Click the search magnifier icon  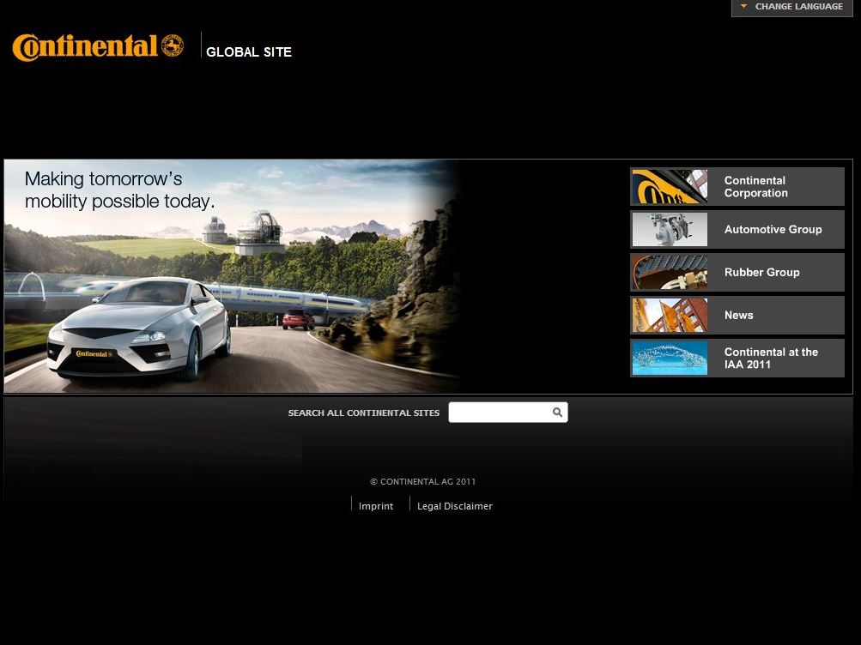557,413
